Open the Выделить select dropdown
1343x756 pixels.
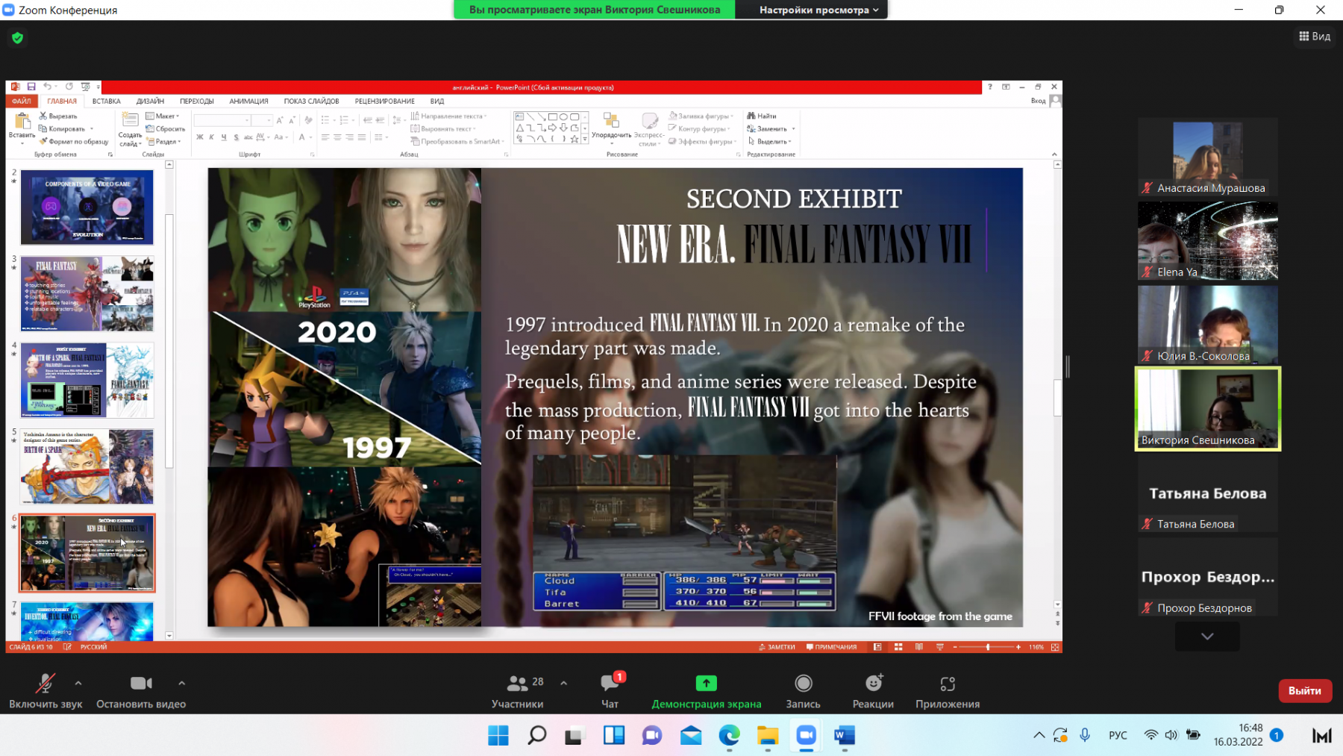[769, 141]
